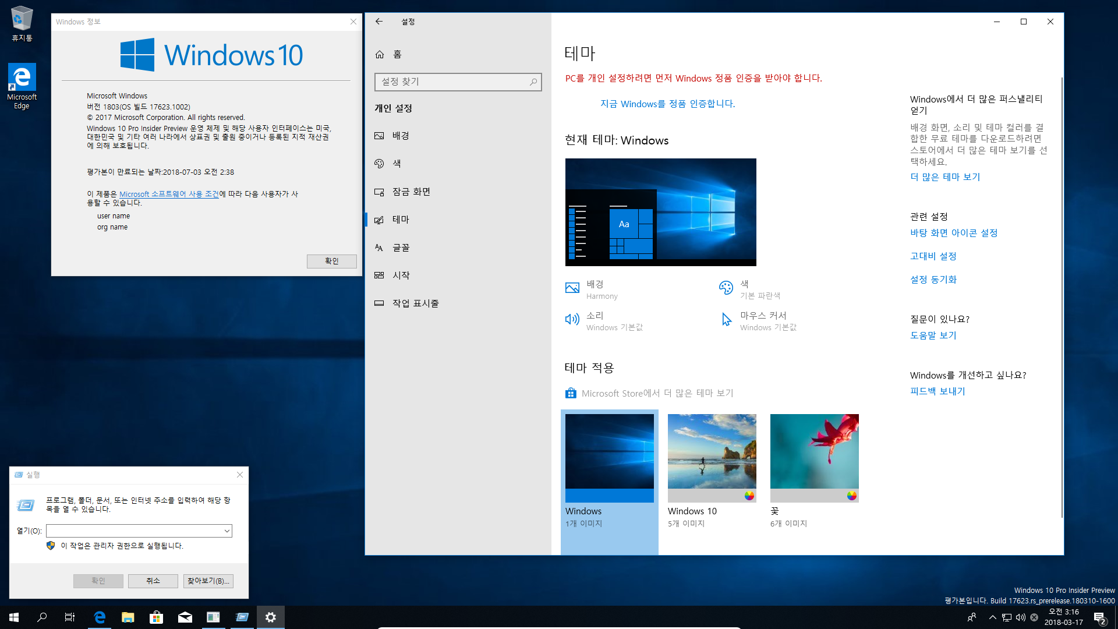The height and width of the screenshot is (629, 1118).
Task: Open network status tray icon
Action: (x=1007, y=617)
